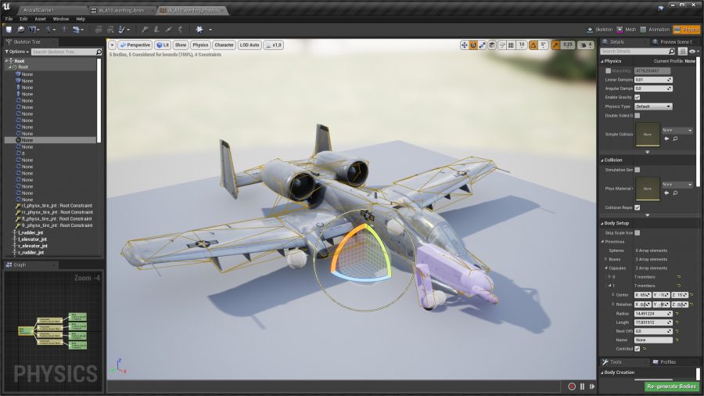Screen dimensions: 704x396
Task: Open the property matrix grid icon
Action: click(x=682, y=51)
